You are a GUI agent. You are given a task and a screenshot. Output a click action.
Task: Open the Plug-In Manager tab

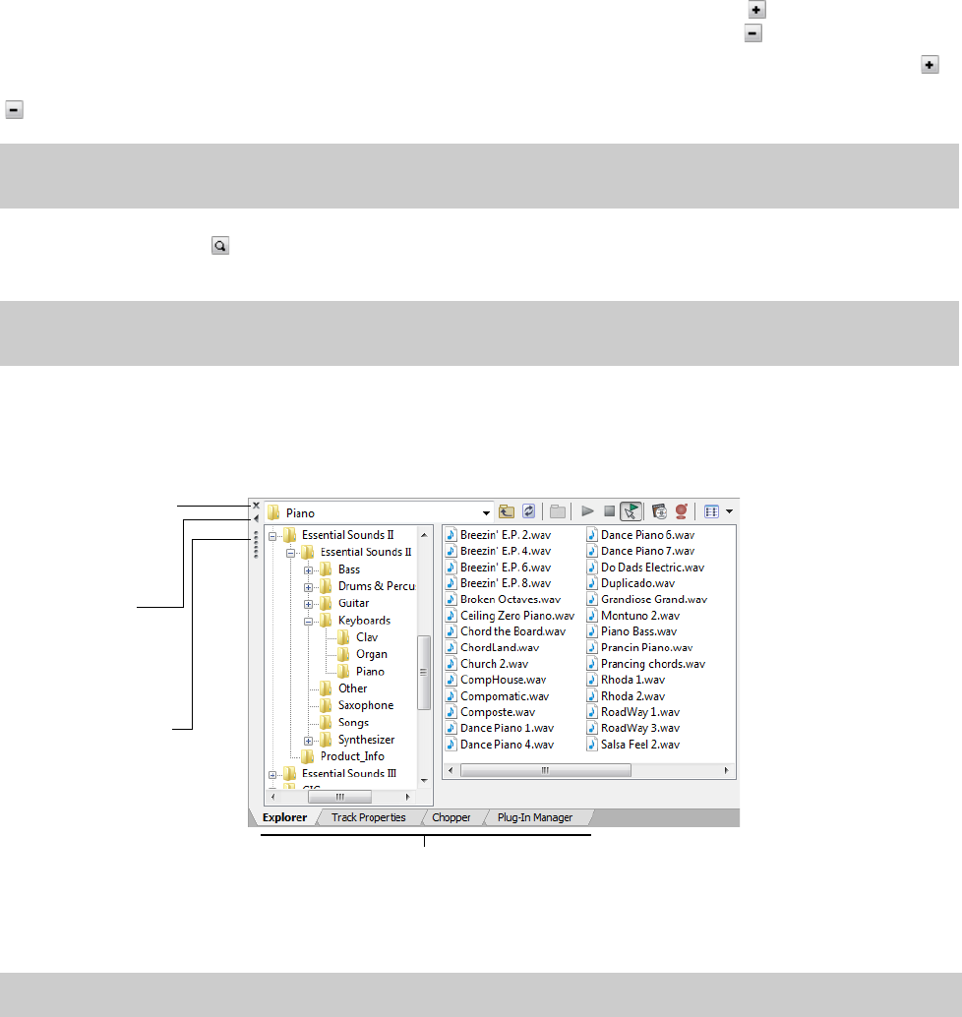coord(535,817)
